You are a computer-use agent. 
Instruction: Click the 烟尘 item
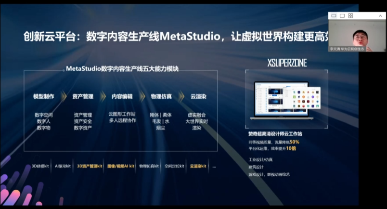click(x=161, y=128)
